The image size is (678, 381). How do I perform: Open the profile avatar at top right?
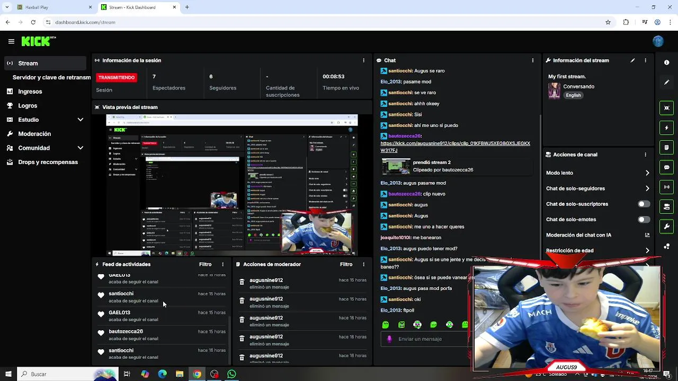(x=658, y=41)
